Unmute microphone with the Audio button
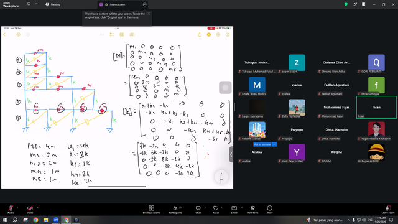This screenshot has width=398, height=224. coord(11,210)
